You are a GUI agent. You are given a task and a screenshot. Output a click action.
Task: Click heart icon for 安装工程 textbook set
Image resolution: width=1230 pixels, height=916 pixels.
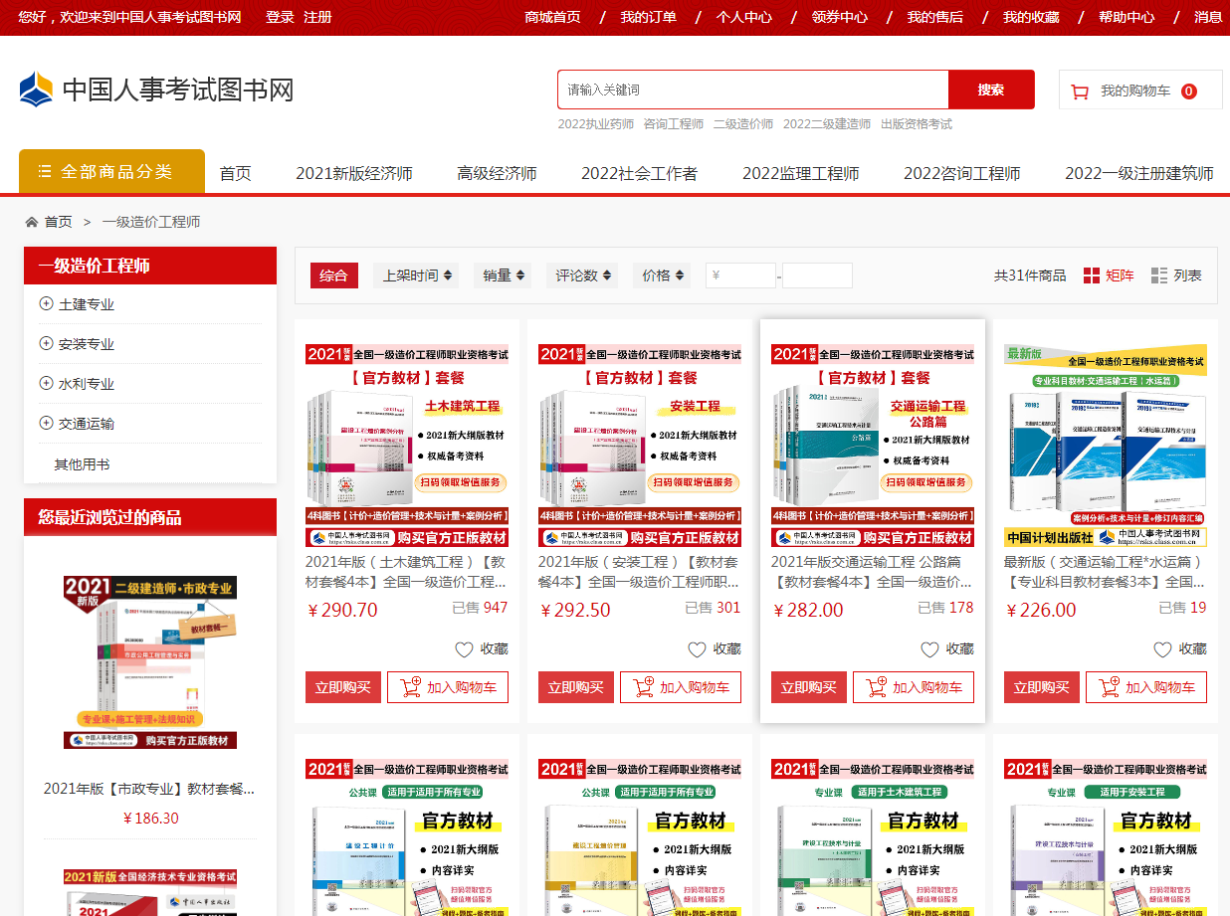(x=698, y=649)
